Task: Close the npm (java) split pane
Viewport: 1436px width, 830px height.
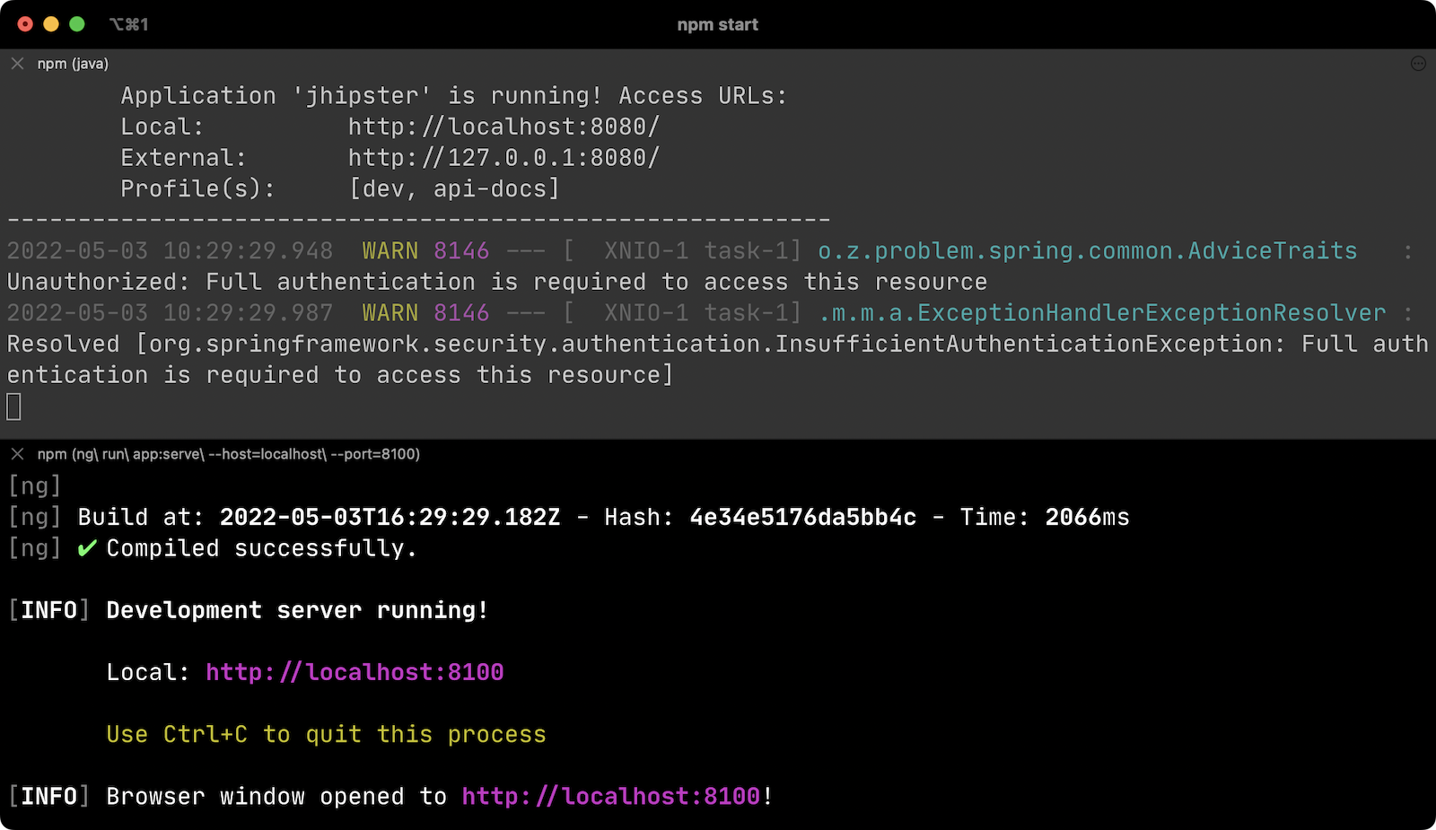Action: 17,64
